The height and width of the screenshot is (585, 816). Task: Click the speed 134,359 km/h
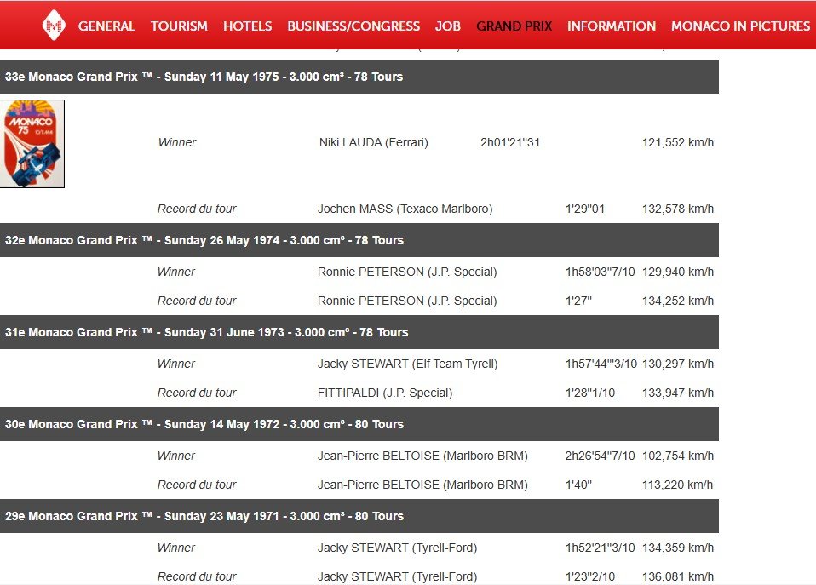tap(677, 548)
